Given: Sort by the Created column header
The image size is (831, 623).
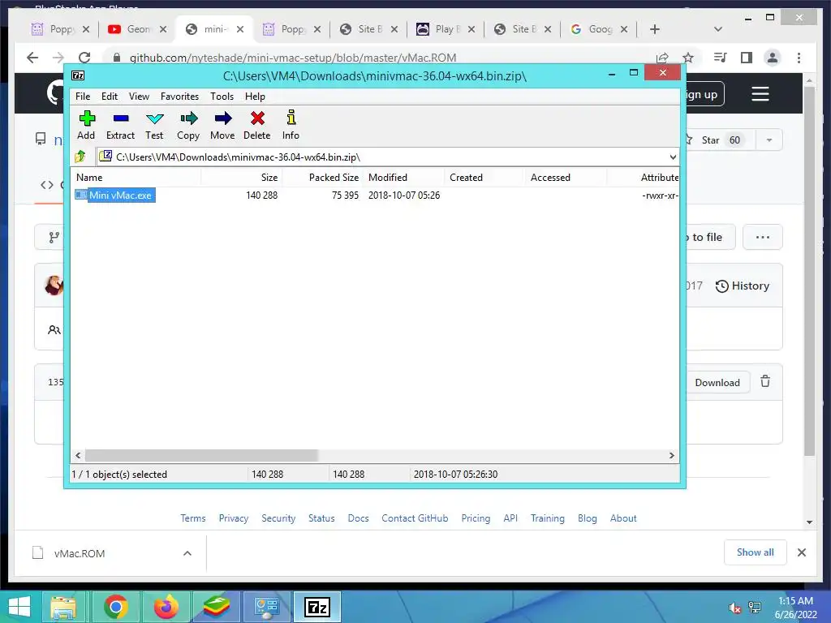Looking at the screenshot, I should pyautogui.click(x=485, y=178).
